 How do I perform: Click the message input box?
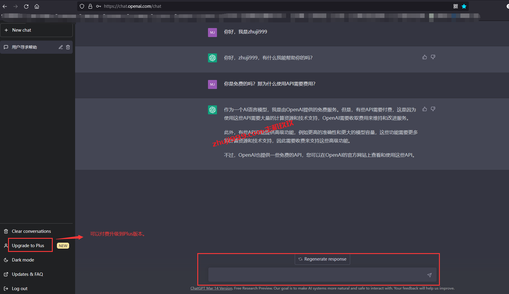click(322, 275)
